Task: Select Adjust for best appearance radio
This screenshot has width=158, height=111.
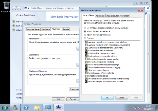Action: (85, 31)
